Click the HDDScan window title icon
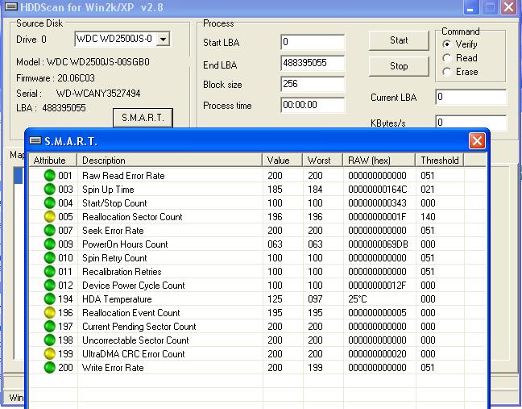Image resolution: width=522 pixels, height=409 pixels. pos(11,6)
